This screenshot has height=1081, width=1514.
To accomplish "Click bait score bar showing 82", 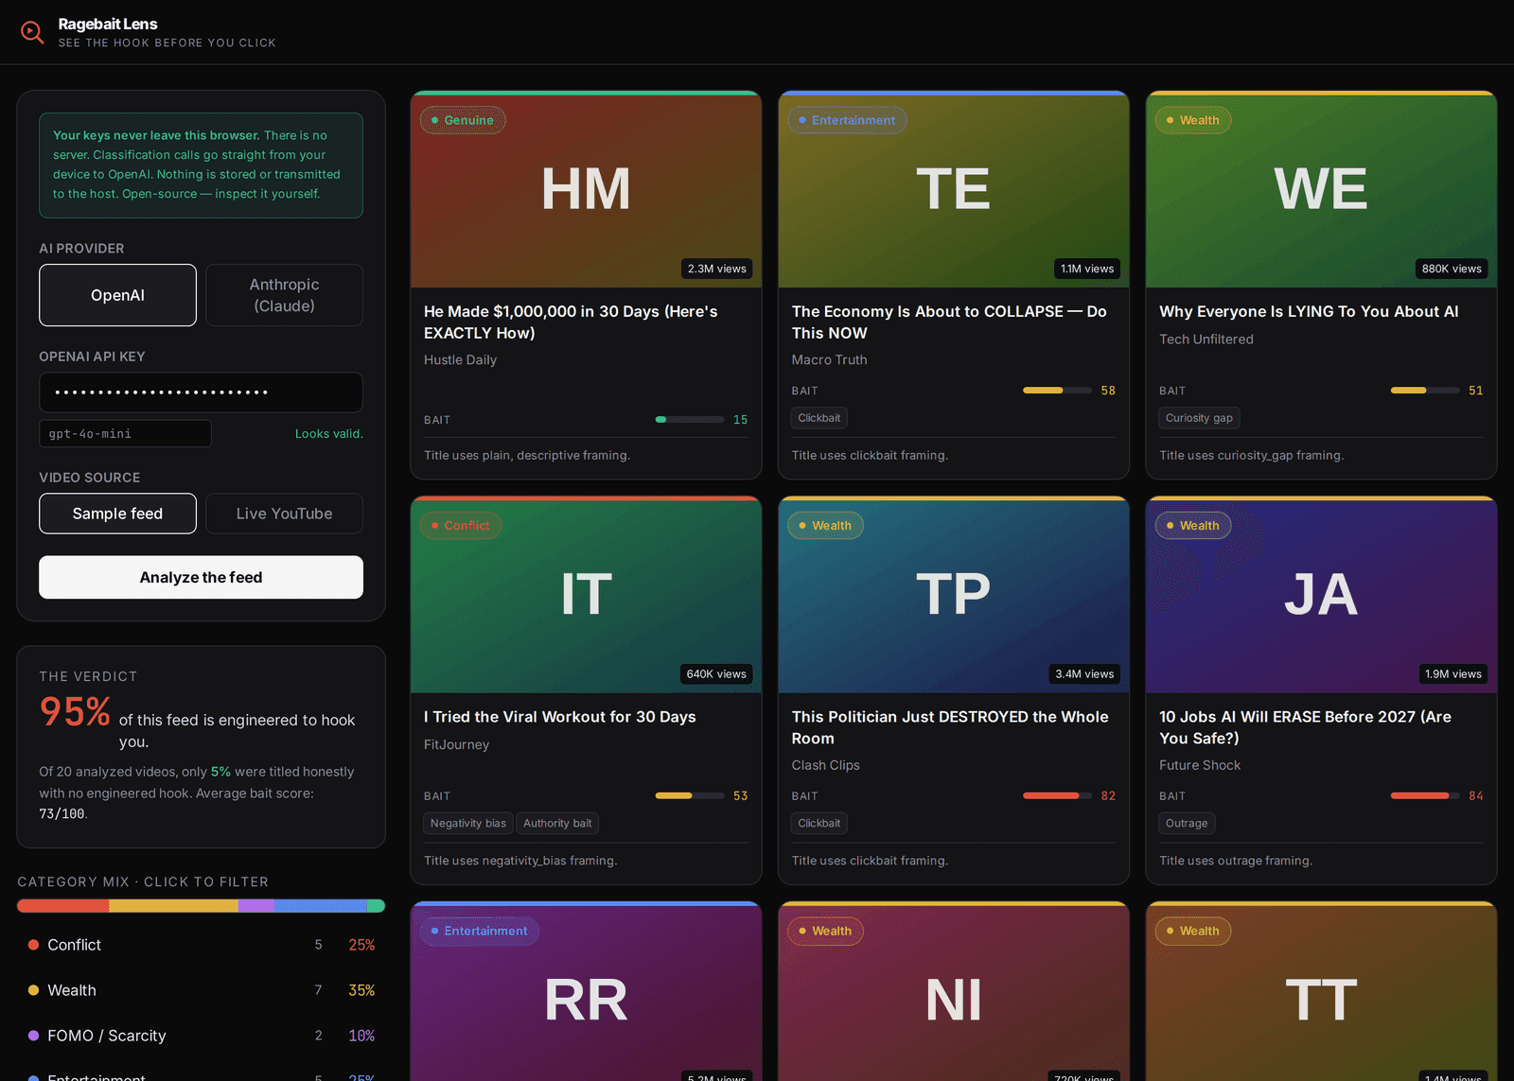I will (1058, 795).
